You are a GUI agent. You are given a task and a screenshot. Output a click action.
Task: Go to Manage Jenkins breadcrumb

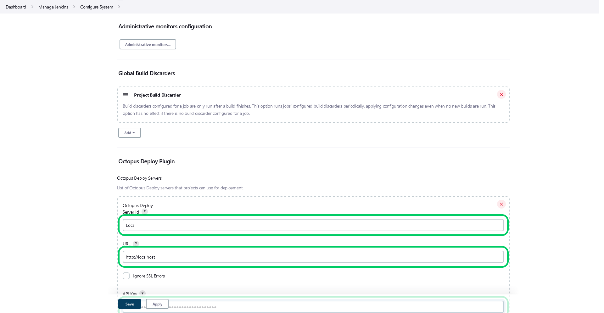53,7
